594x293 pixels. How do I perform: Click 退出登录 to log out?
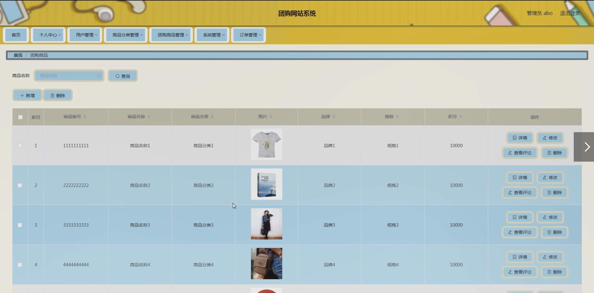570,13
